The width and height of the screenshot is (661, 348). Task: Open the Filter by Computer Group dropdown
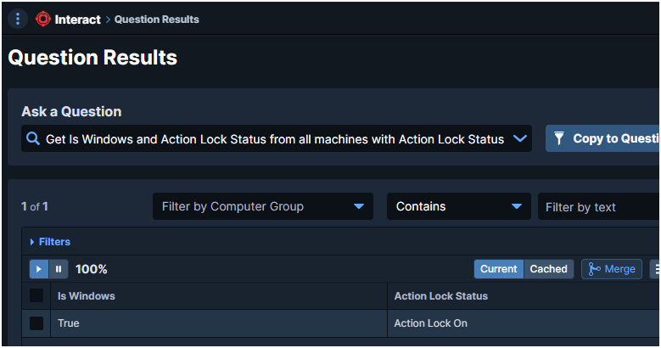[262, 206]
